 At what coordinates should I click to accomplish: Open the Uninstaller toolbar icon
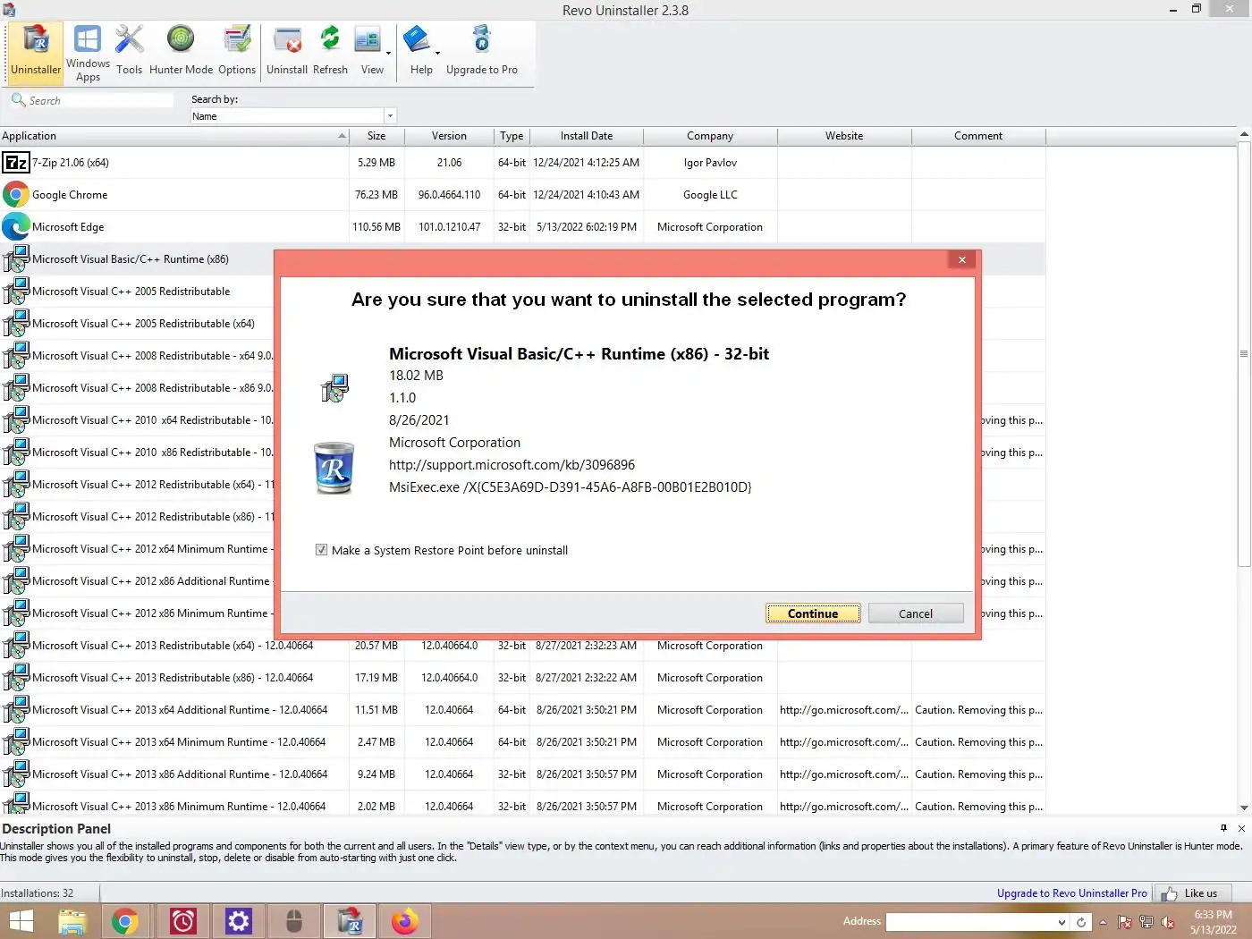click(36, 52)
